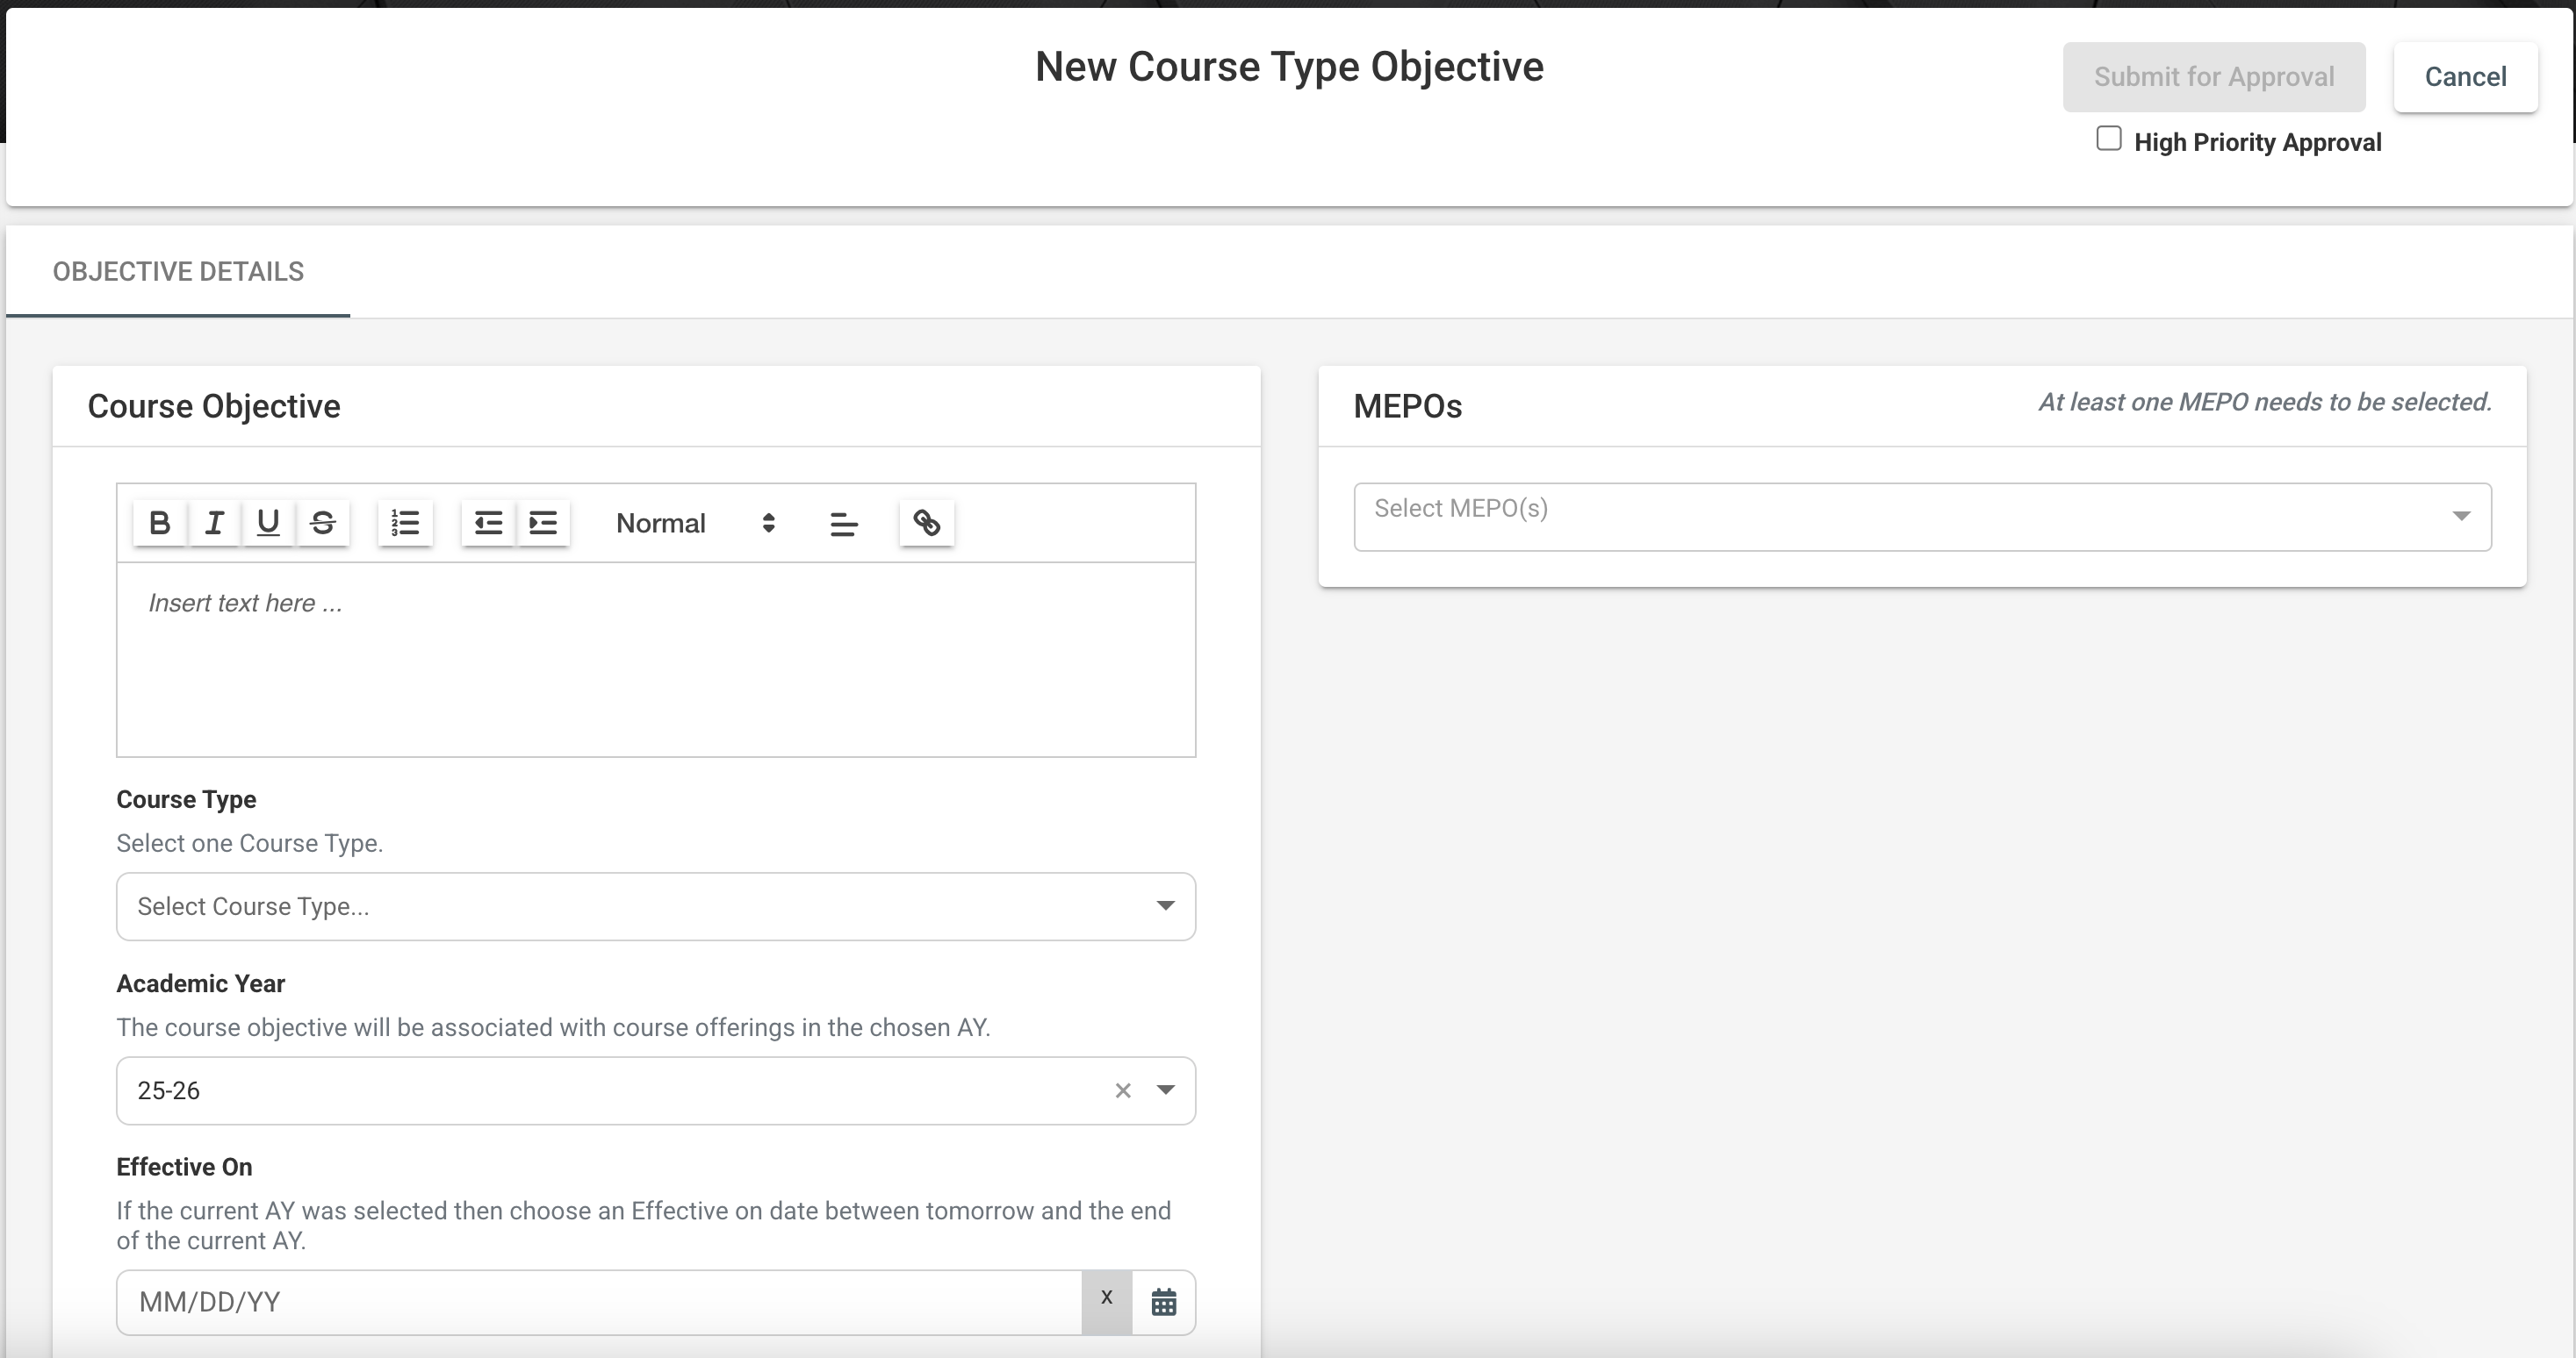Open the Select Course Type dropdown

(x=656, y=906)
